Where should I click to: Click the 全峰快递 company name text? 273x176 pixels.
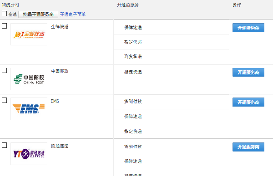point(60,27)
